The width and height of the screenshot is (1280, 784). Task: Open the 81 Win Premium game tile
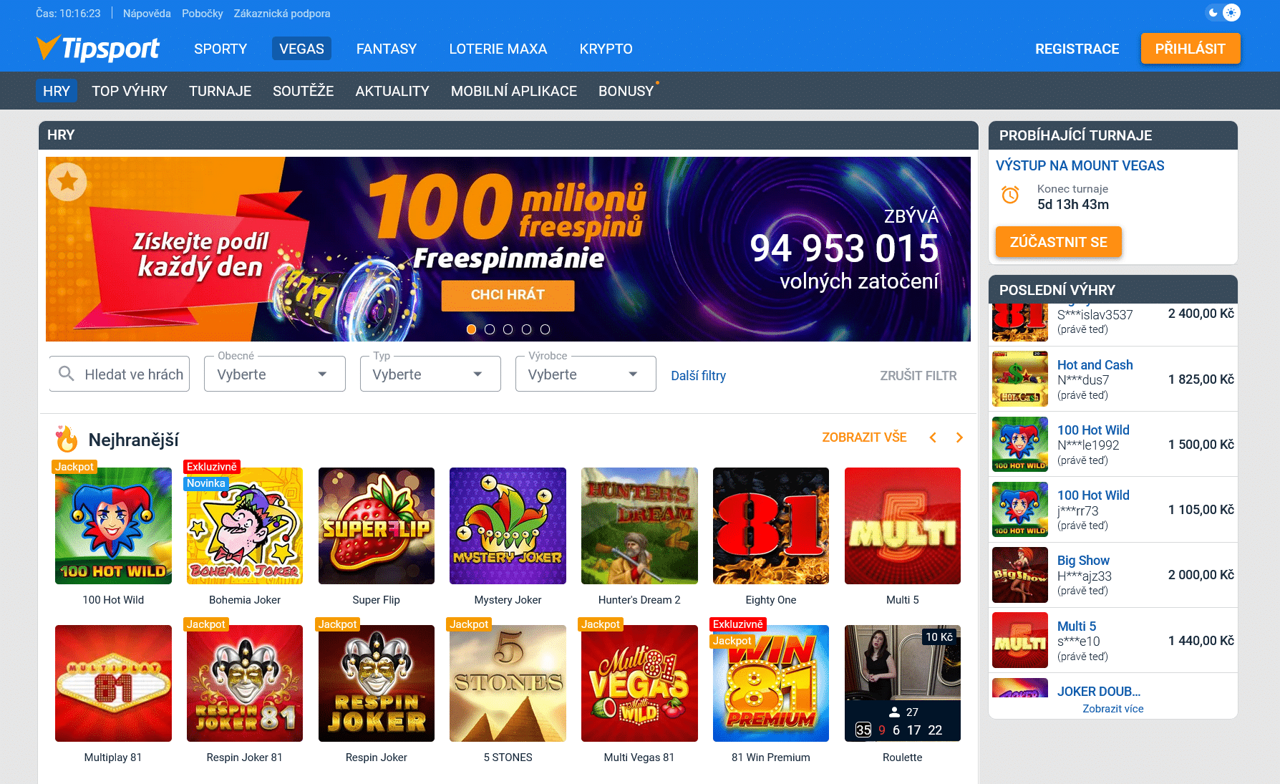point(771,683)
